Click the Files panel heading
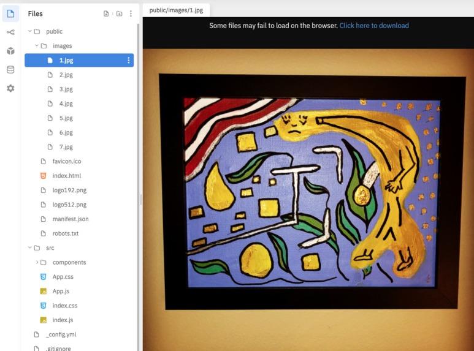The width and height of the screenshot is (474, 351). [x=36, y=13]
